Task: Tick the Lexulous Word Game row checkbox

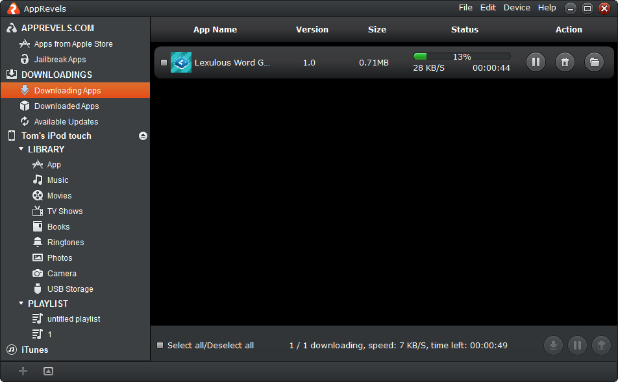Action: (164, 63)
